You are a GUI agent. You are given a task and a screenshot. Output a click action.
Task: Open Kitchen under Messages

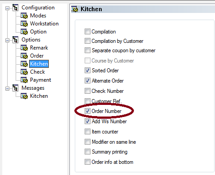coord(39,96)
